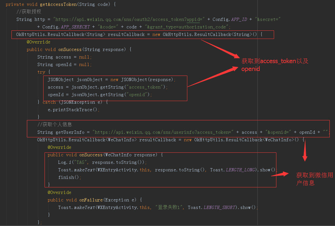The height and width of the screenshot is (226, 335).
Task: Click the new JSONObject(response) statement
Action: click(111, 79)
